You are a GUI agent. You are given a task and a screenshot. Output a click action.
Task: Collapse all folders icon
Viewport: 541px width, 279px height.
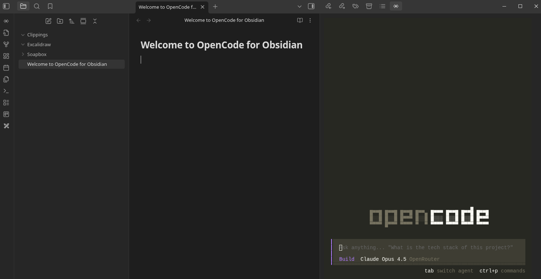95,21
